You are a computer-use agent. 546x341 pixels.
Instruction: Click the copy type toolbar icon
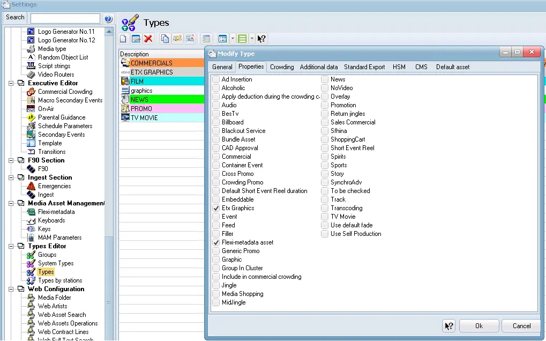click(165, 39)
